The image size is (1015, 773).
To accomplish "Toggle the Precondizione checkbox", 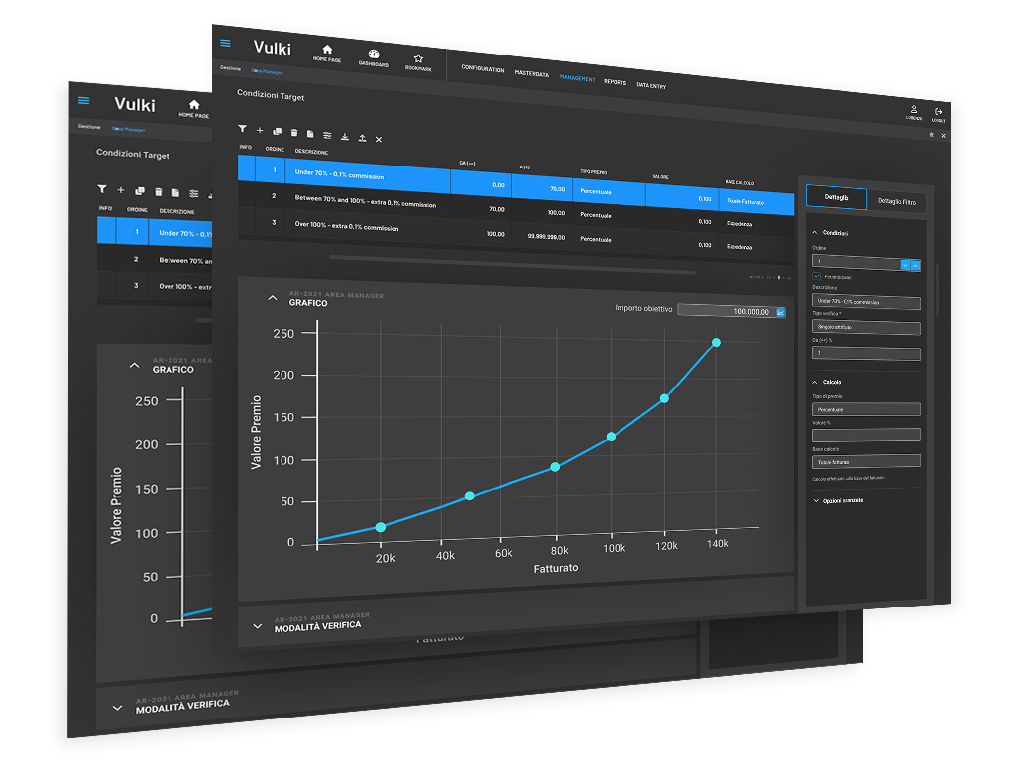I will (817, 277).
